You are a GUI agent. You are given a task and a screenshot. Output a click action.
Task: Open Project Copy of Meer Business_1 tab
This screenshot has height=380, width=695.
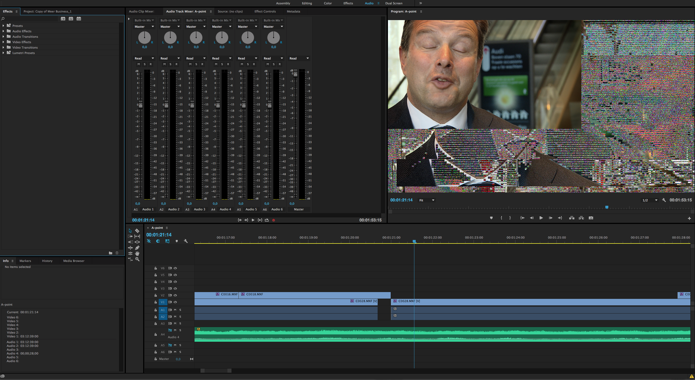(x=47, y=11)
